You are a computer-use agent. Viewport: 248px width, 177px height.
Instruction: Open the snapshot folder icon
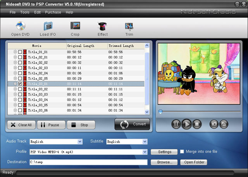[224, 124]
